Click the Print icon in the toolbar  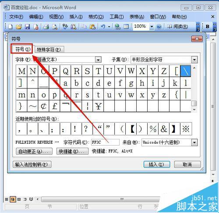click(x=46, y=27)
